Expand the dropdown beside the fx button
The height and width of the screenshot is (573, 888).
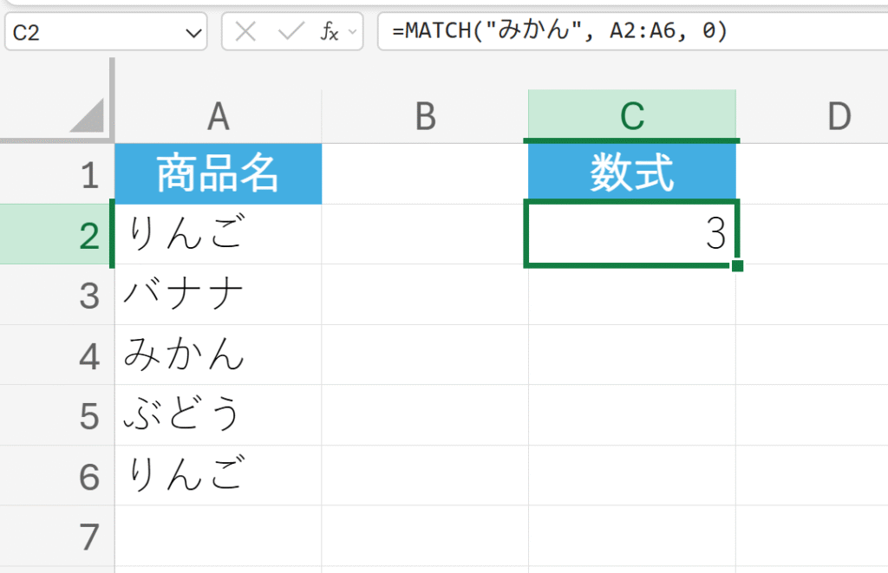pos(352,33)
